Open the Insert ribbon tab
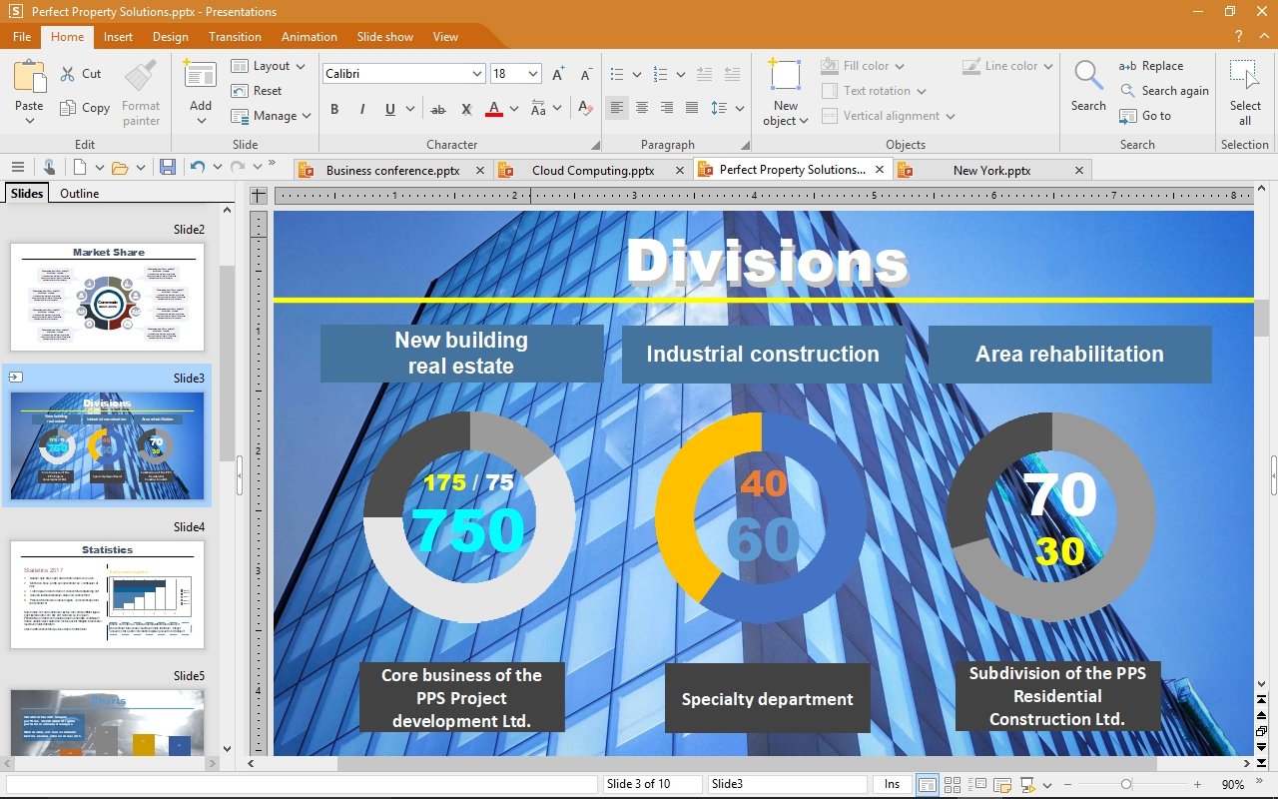Image resolution: width=1278 pixels, height=799 pixels. click(x=118, y=37)
